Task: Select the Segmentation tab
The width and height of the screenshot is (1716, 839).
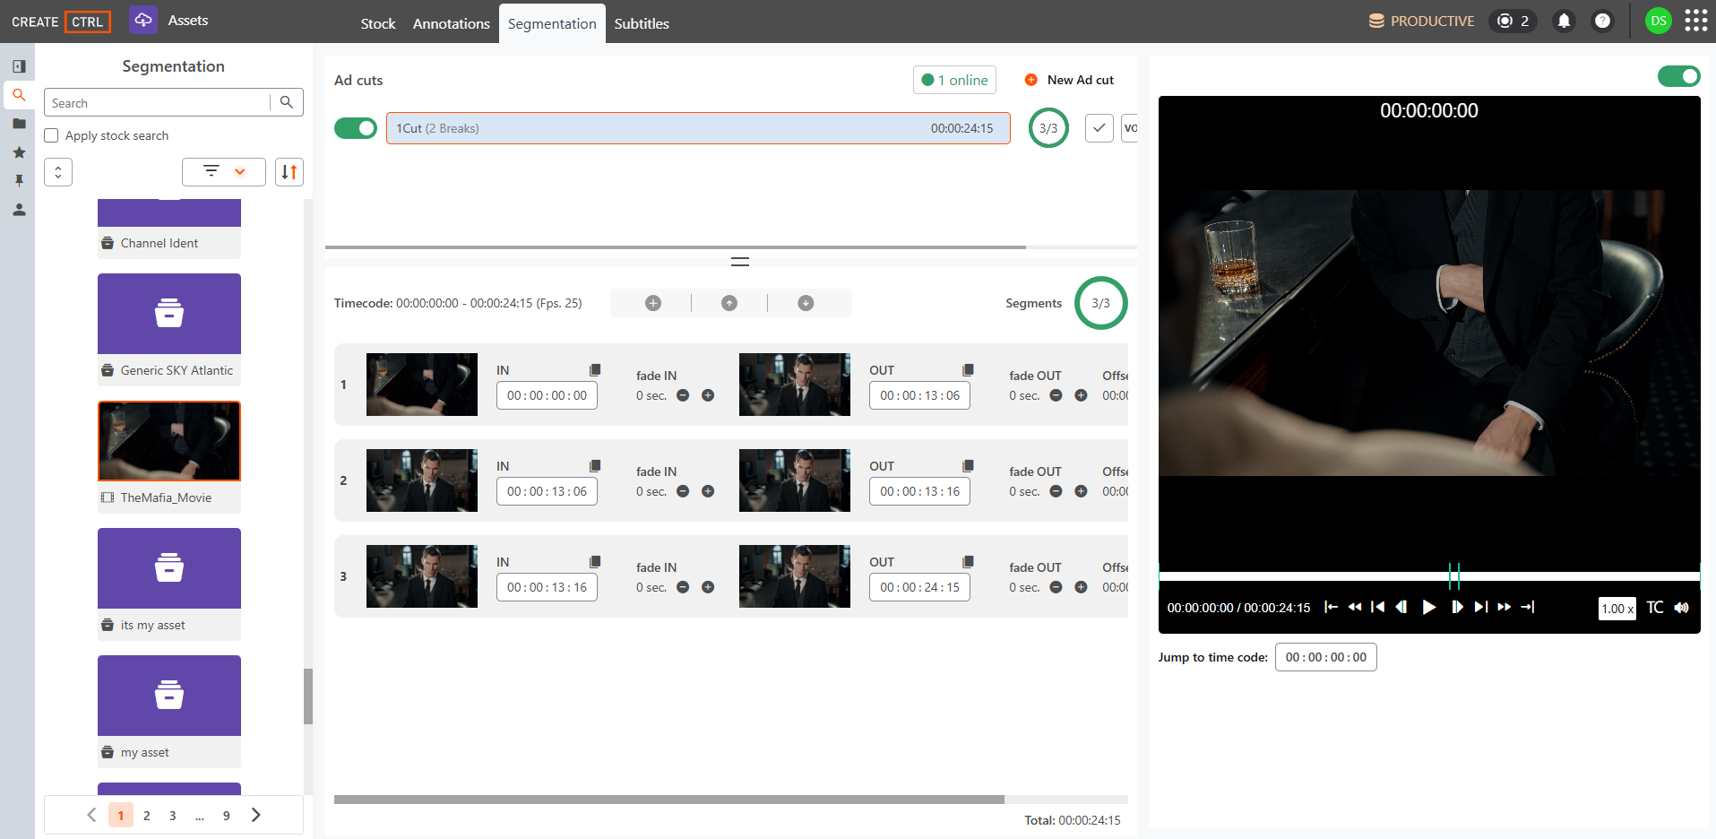Action: click(552, 23)
